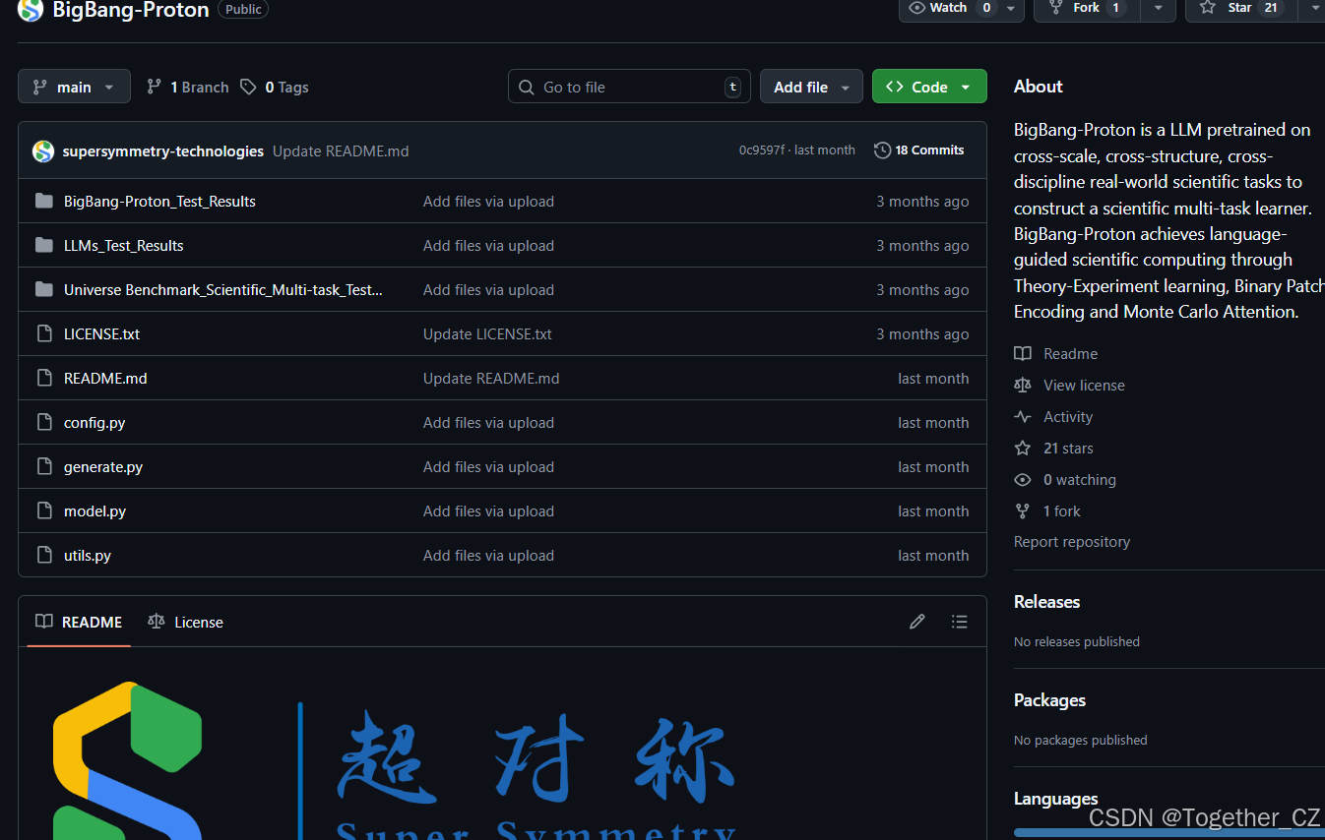1325x840 pixels.
Task: Click the star icon beside 21 stars
Action: [x=1023, y=448]
